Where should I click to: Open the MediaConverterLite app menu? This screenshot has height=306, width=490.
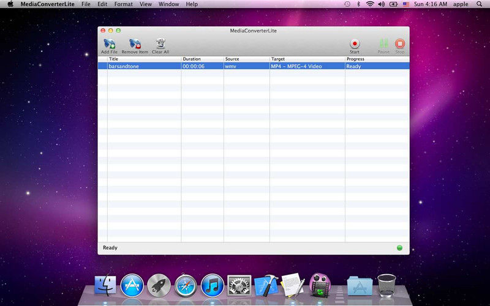48,4
